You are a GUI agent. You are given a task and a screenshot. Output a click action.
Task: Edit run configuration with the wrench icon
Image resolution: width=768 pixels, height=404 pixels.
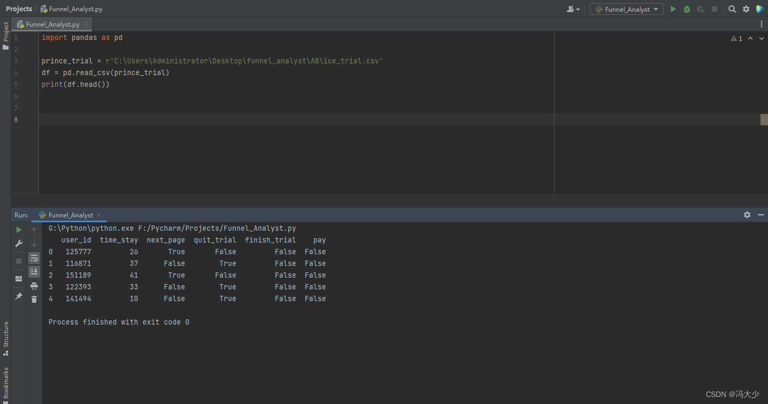point(19,244)
